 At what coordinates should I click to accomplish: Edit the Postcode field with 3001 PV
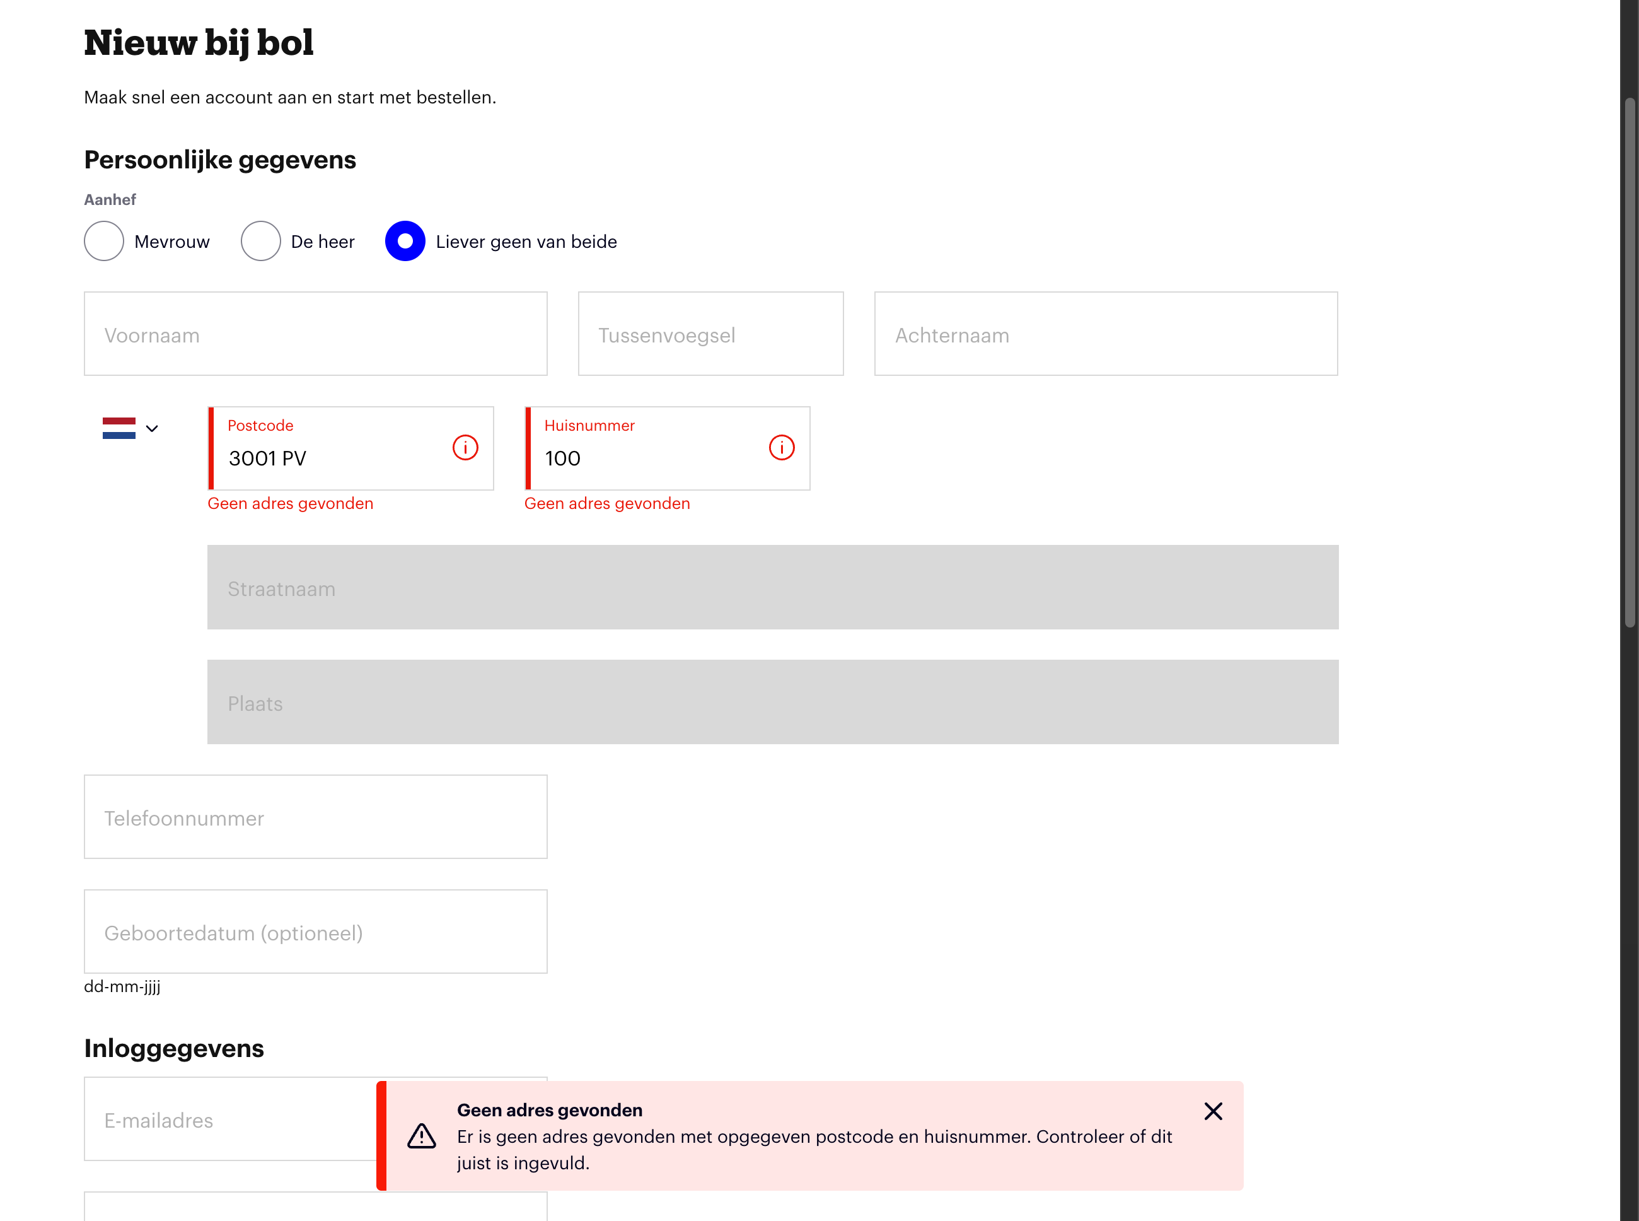[x=332, y=457]
